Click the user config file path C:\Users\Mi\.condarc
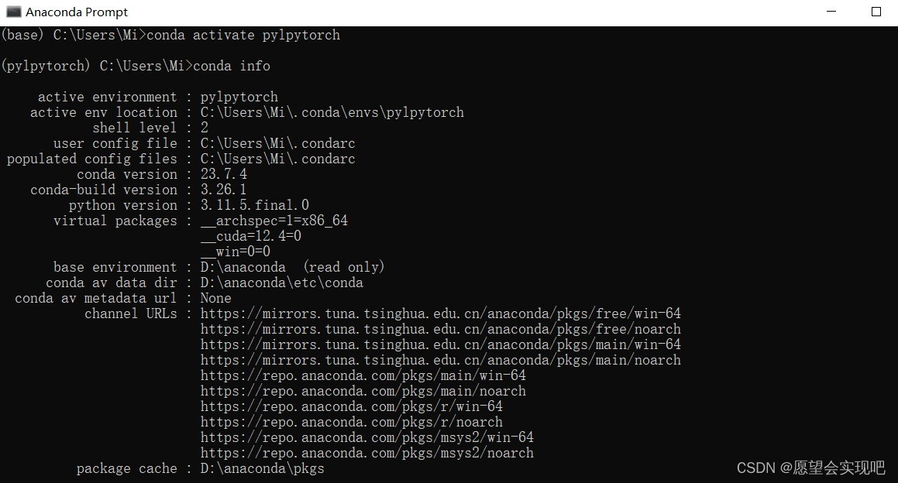Viewport: 898px width, 483px height. point(277,143)
